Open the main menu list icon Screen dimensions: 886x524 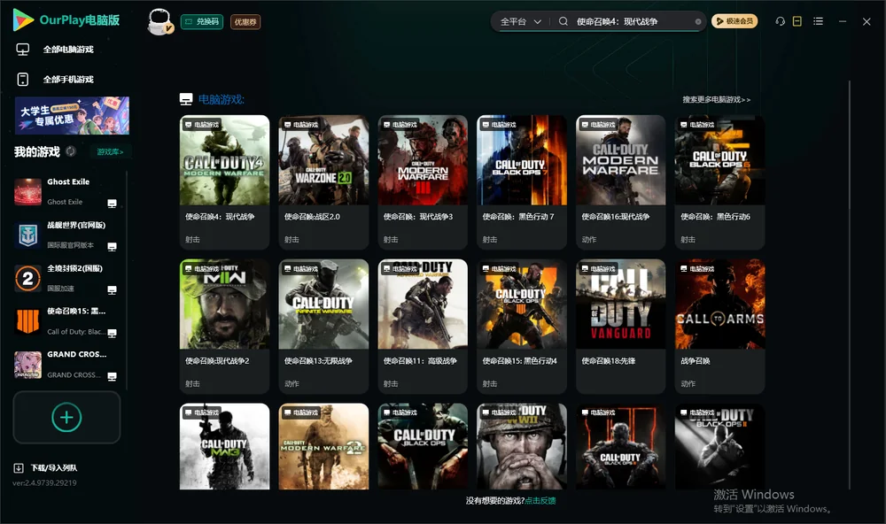pyautogui.click(x=818, y=21)
